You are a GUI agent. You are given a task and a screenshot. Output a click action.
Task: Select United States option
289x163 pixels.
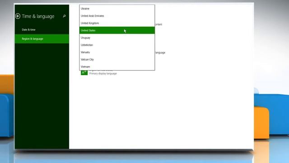pyautogui.click(x=117, y=30)
